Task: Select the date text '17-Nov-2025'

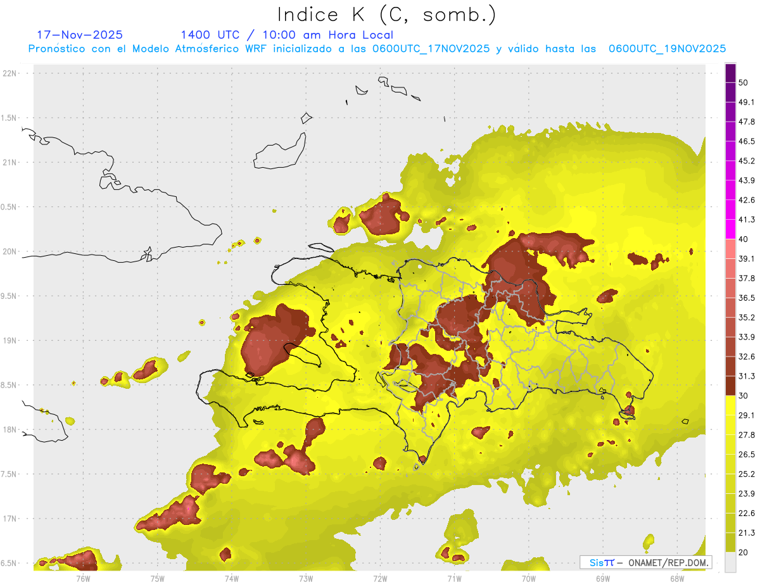Action: 80,35
